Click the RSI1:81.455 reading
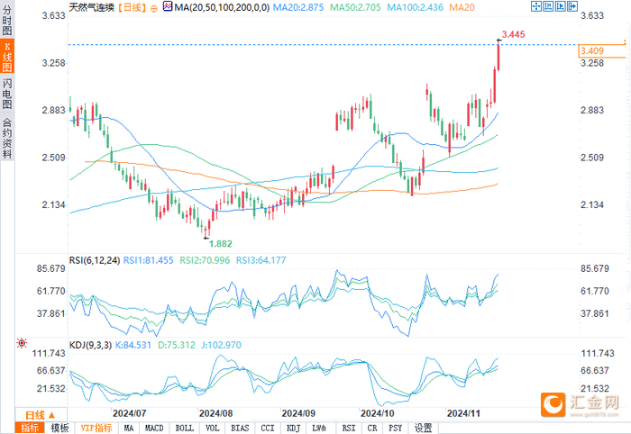Image resolution: width=631 pixels, height=434 pixels. (x=148, y=260)
